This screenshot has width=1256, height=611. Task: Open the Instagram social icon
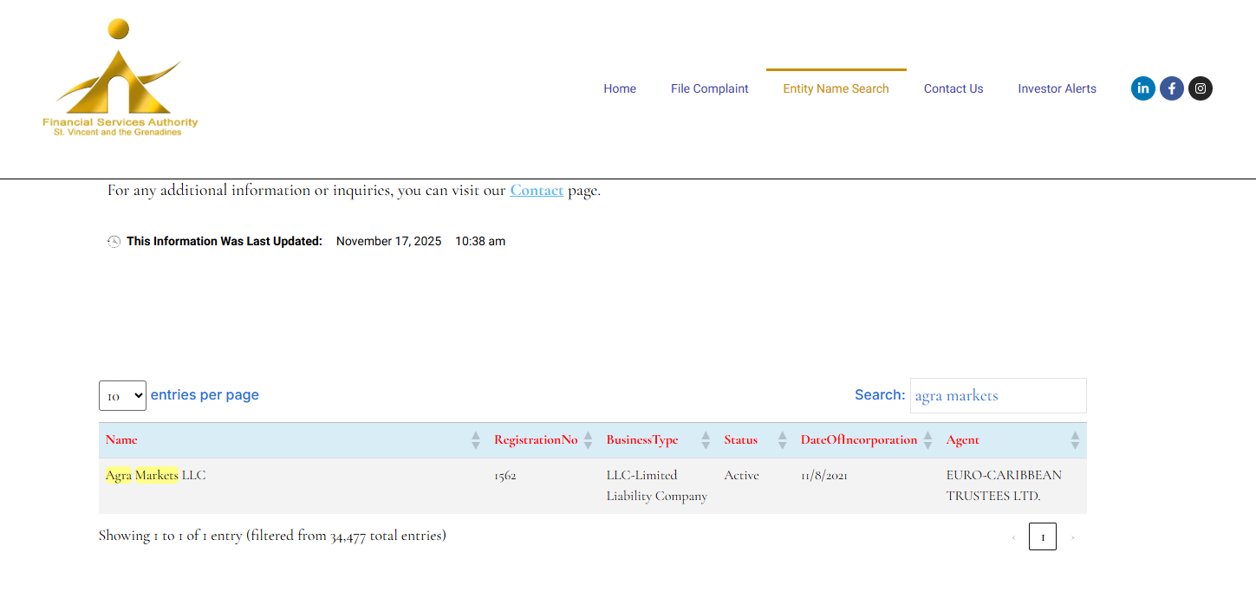[x=1200, y=88]
